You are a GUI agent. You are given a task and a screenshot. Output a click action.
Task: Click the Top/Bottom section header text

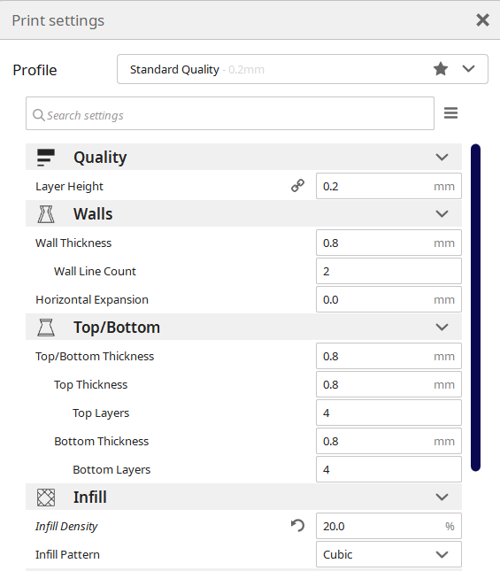[x=117, y=327]
